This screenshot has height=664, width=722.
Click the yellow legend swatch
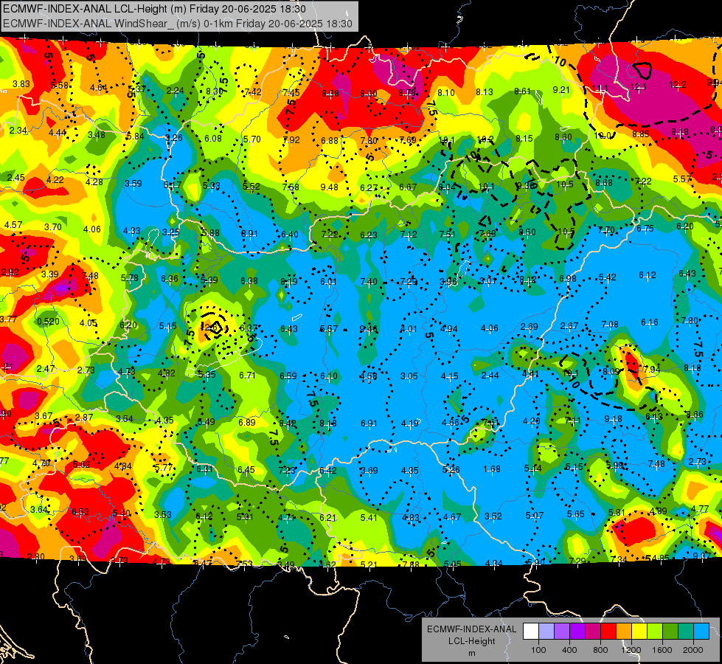coord(639,632)
